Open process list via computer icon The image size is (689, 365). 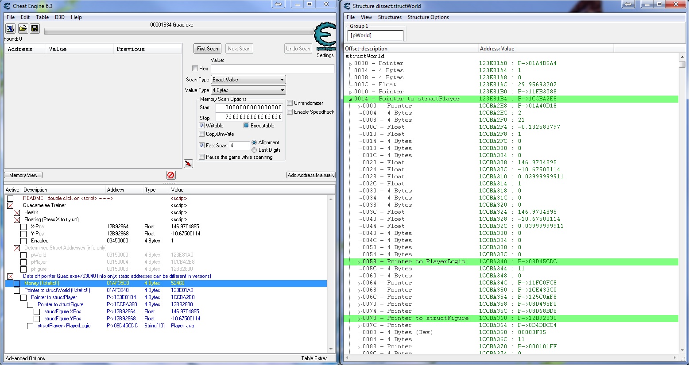point(10,29)
